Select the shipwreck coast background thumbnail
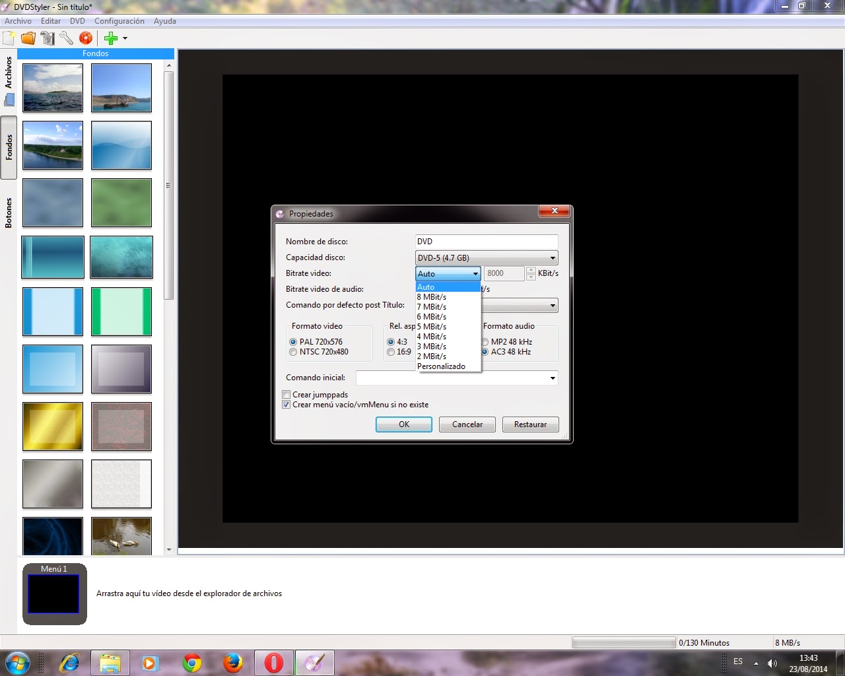Viewport: 845px width, 676px height. (x=121, y=88)
